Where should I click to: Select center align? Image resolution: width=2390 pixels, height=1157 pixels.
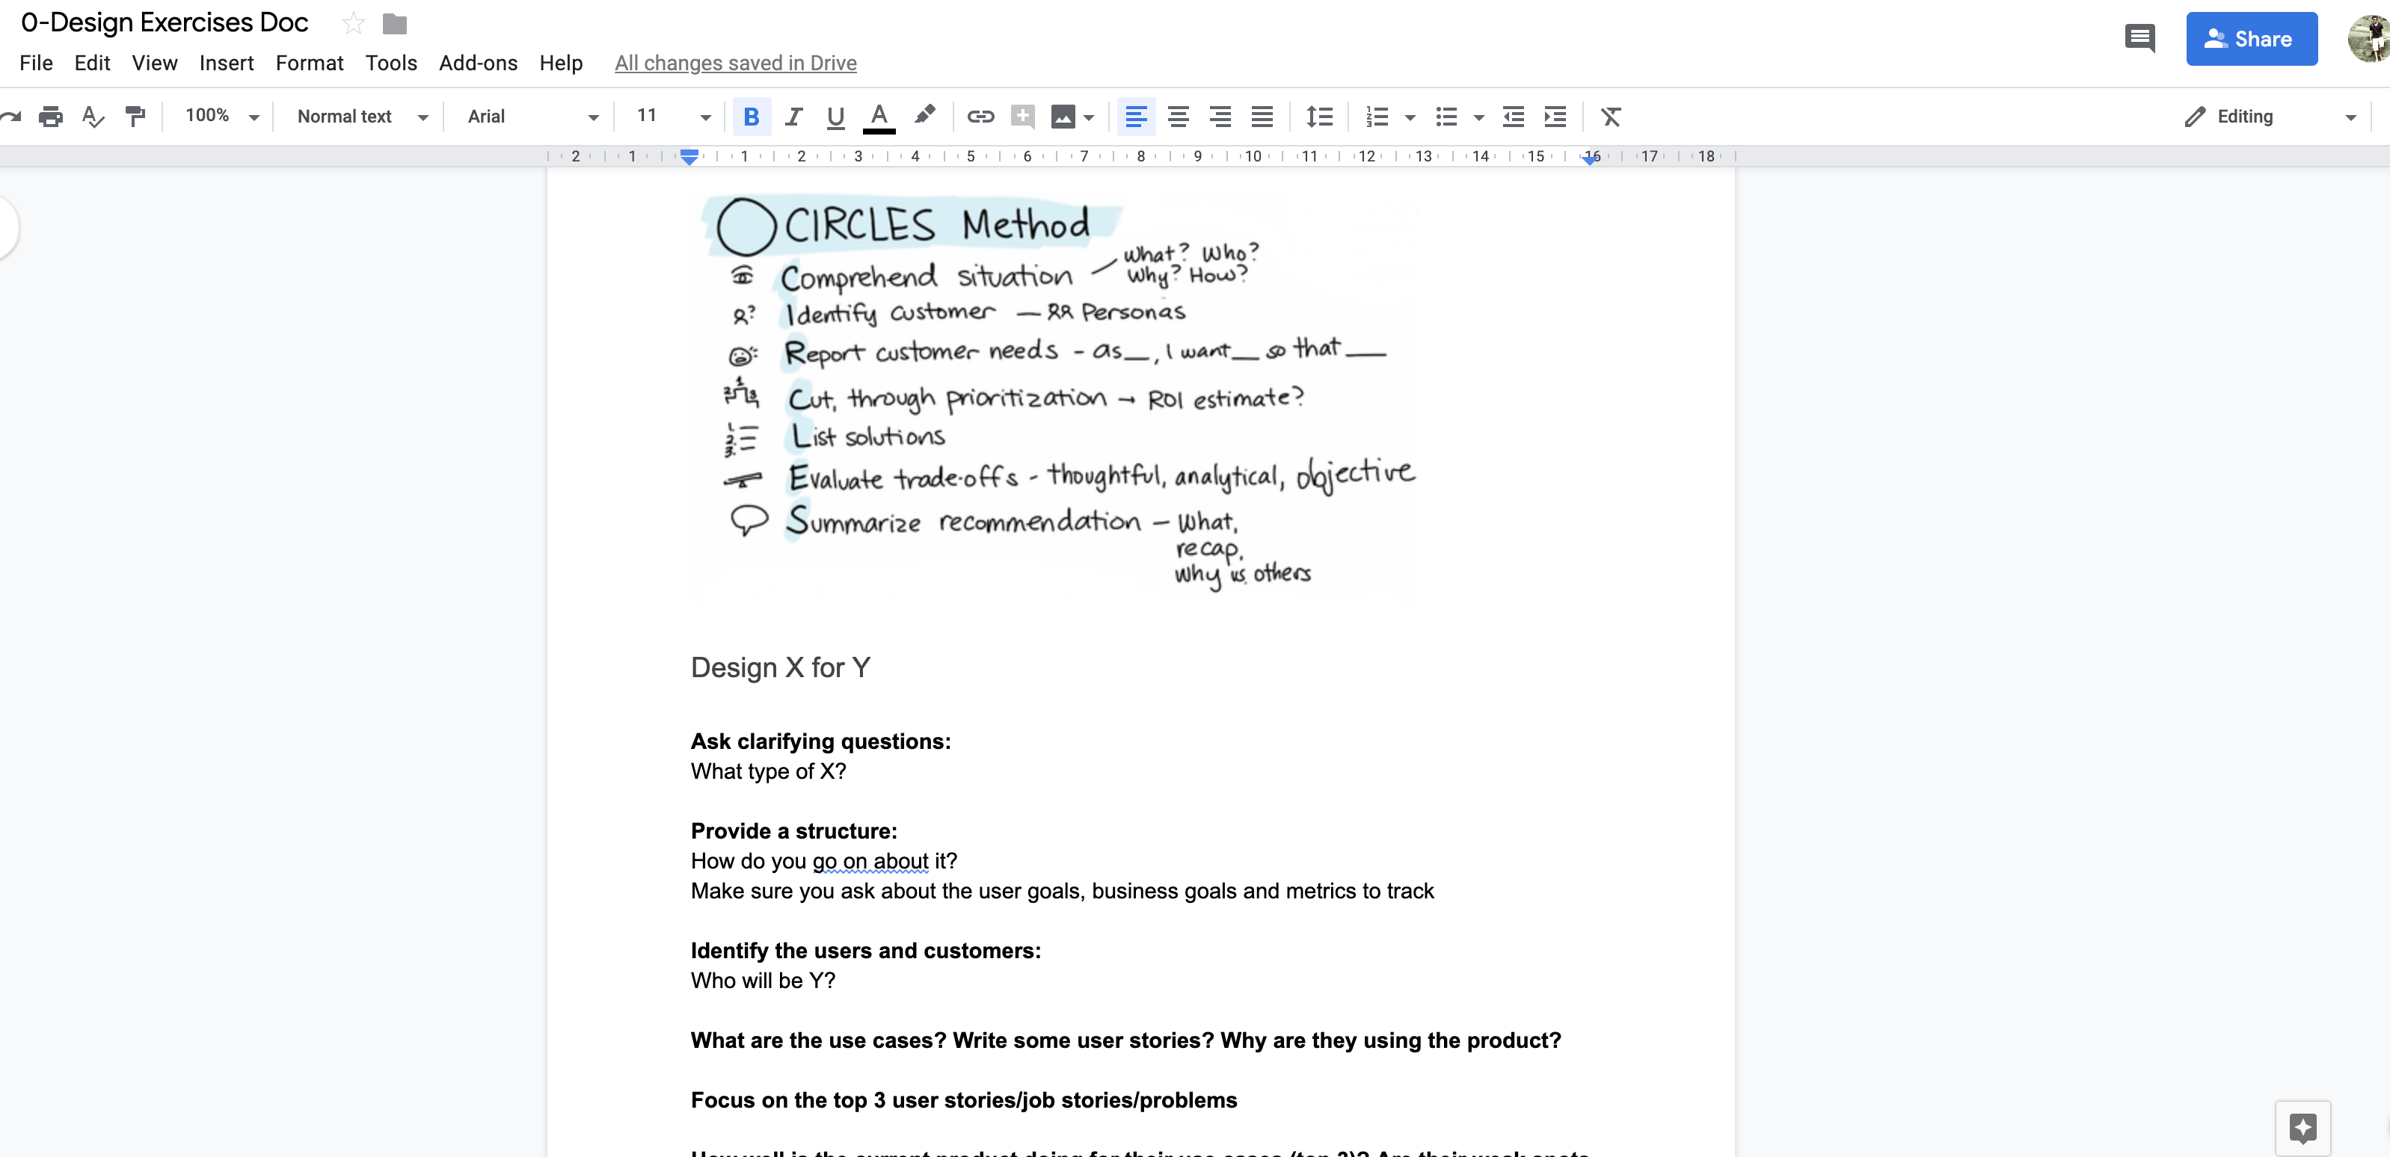pos(1179,117)
